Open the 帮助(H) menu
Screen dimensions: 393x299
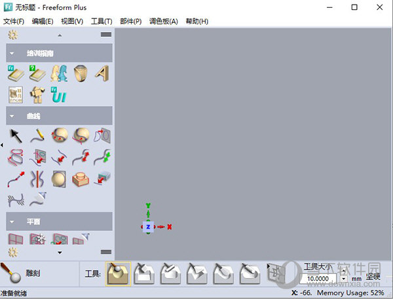point(196,22)
